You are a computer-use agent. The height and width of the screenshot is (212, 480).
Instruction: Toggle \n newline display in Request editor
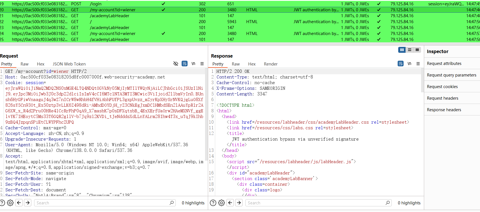click(x=193, y=64)
